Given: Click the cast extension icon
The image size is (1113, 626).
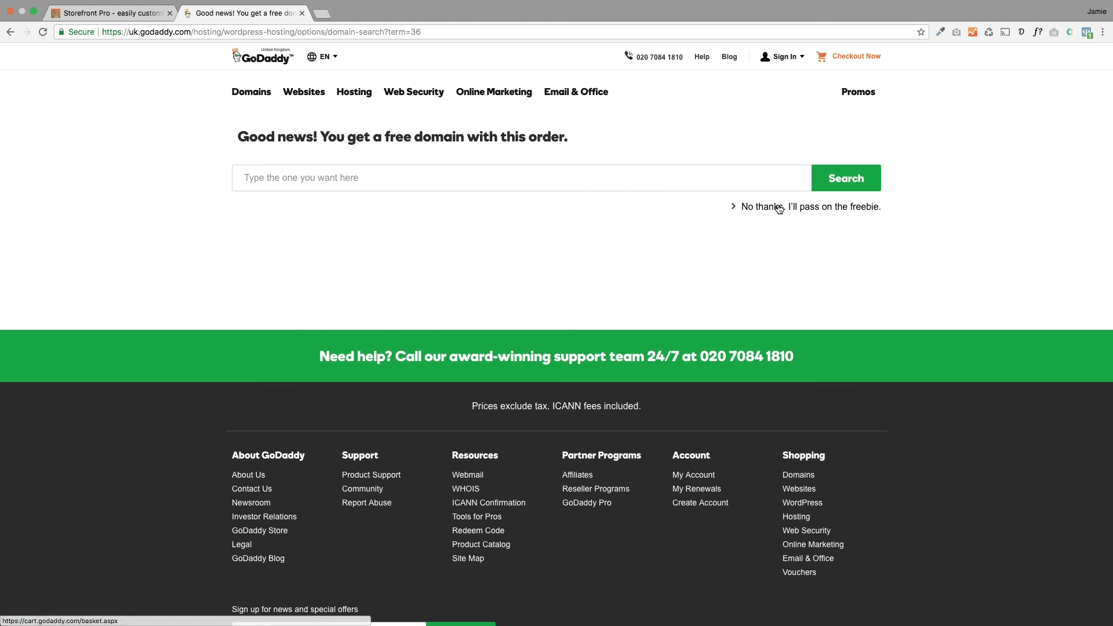Looking at the screenshot, I should tap(1005, 32).
